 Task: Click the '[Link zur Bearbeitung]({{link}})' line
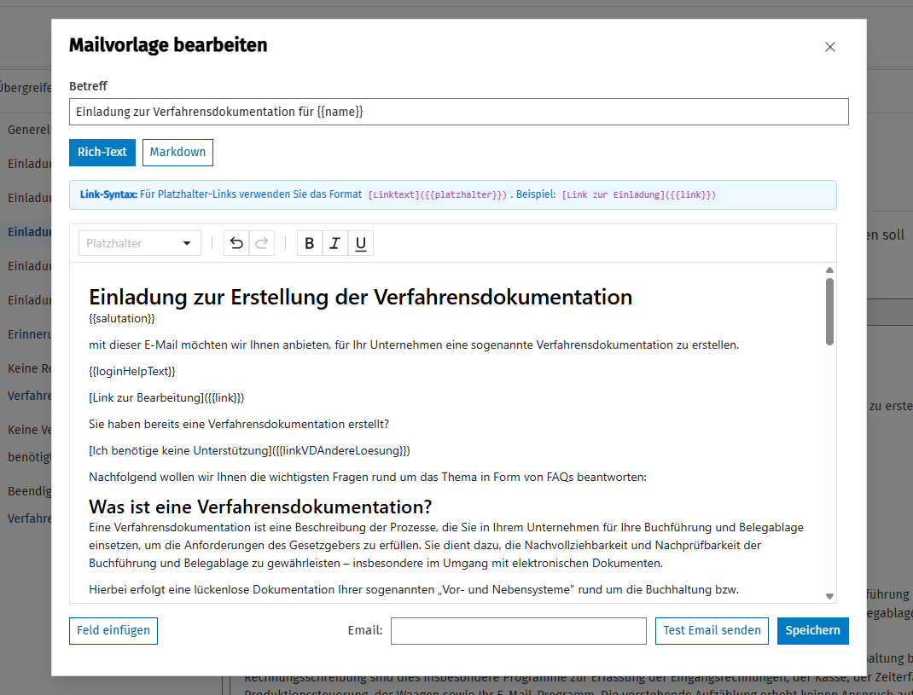[x=166, y=398]
